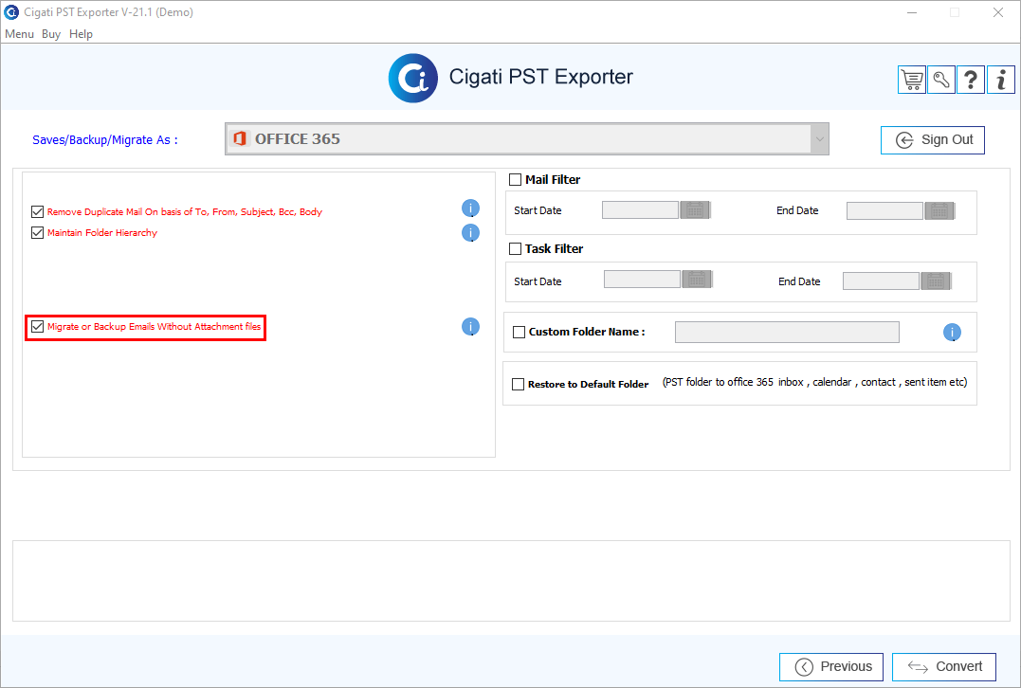Click the Mail Filter End Date field
The width and height of the screenshot is (1021, 688).
(x=884, y=210)
